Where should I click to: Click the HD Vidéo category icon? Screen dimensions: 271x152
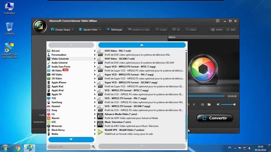[49, 75]
